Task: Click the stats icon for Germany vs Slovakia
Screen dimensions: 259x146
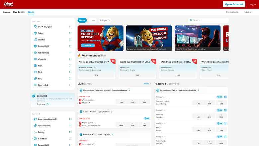Action: click(x=225, y=110)
